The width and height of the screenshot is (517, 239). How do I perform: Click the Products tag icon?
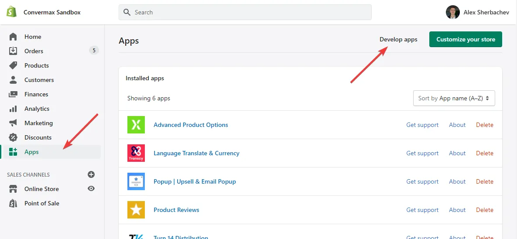pos(13,65)
